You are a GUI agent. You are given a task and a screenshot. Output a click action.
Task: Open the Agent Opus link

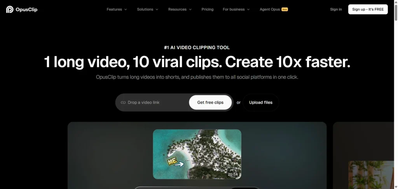click(270, 9)
